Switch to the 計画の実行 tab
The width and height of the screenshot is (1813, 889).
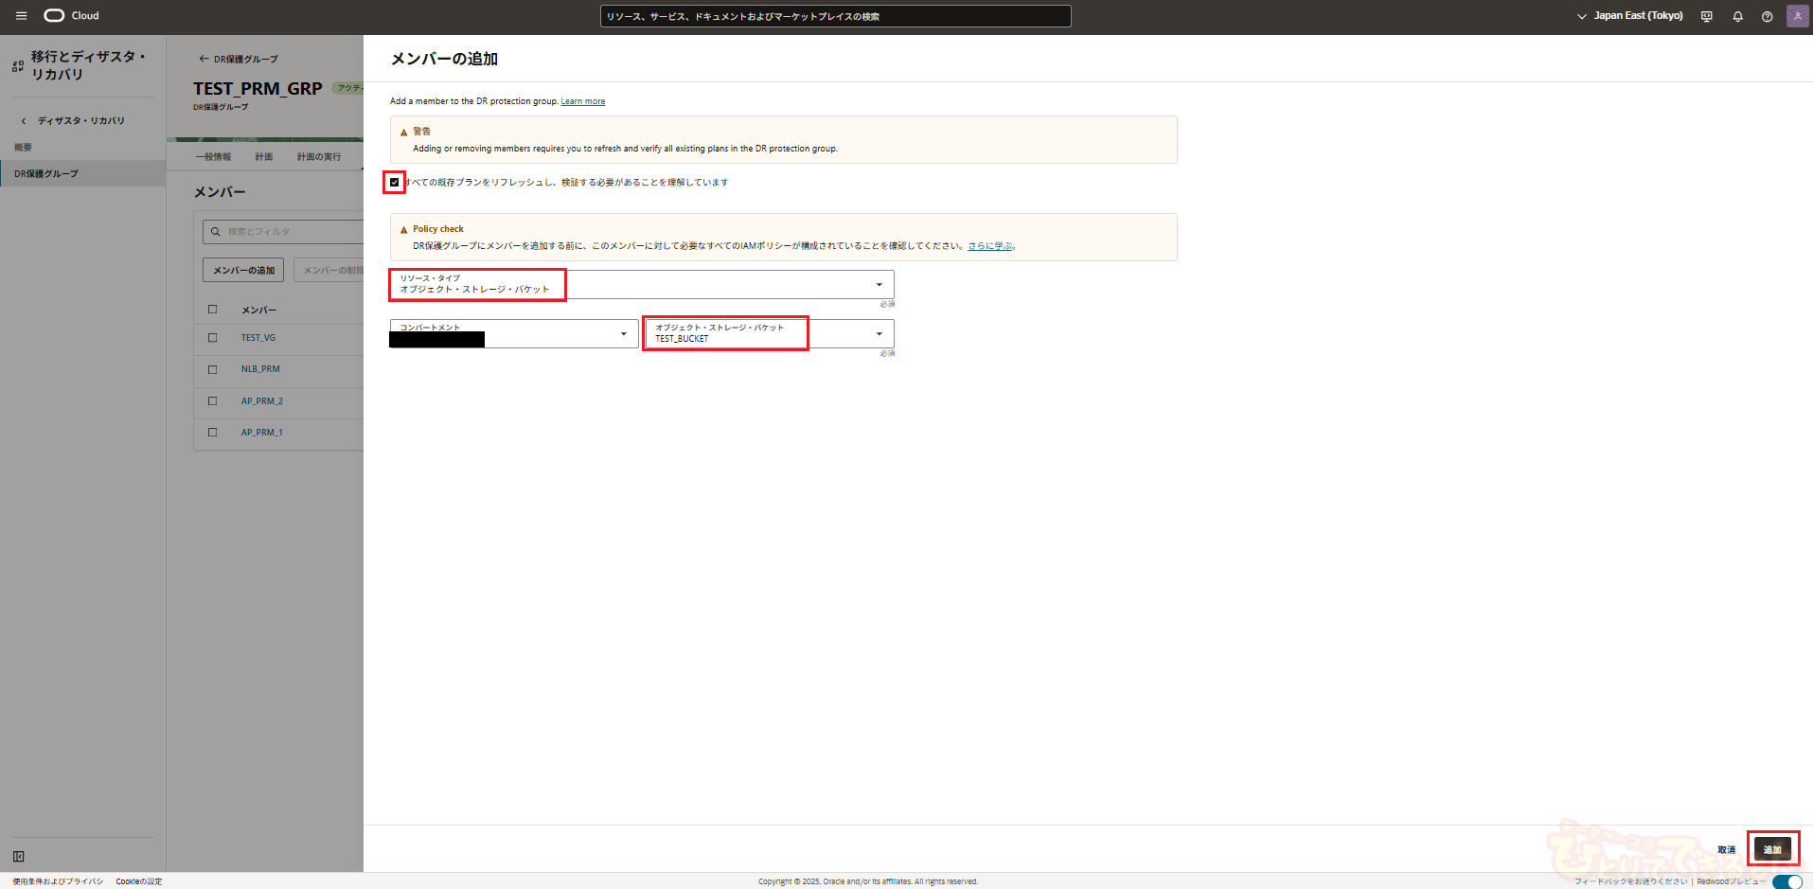click(318, 157)
